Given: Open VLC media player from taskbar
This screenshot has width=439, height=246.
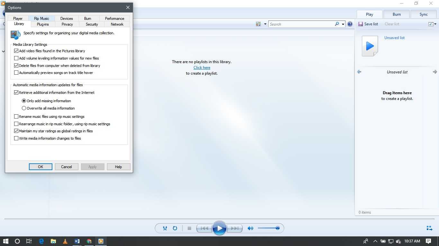Looking at the screenshot, I should pyautogui.click(x=65, y=241).
